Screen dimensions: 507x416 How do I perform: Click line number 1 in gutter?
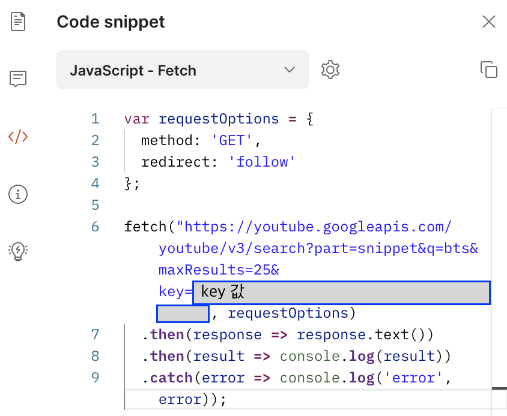(x=95, y=119)
